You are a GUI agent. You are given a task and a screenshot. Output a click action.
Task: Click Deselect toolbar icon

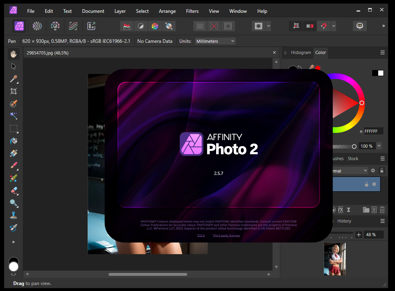(214, 26)
